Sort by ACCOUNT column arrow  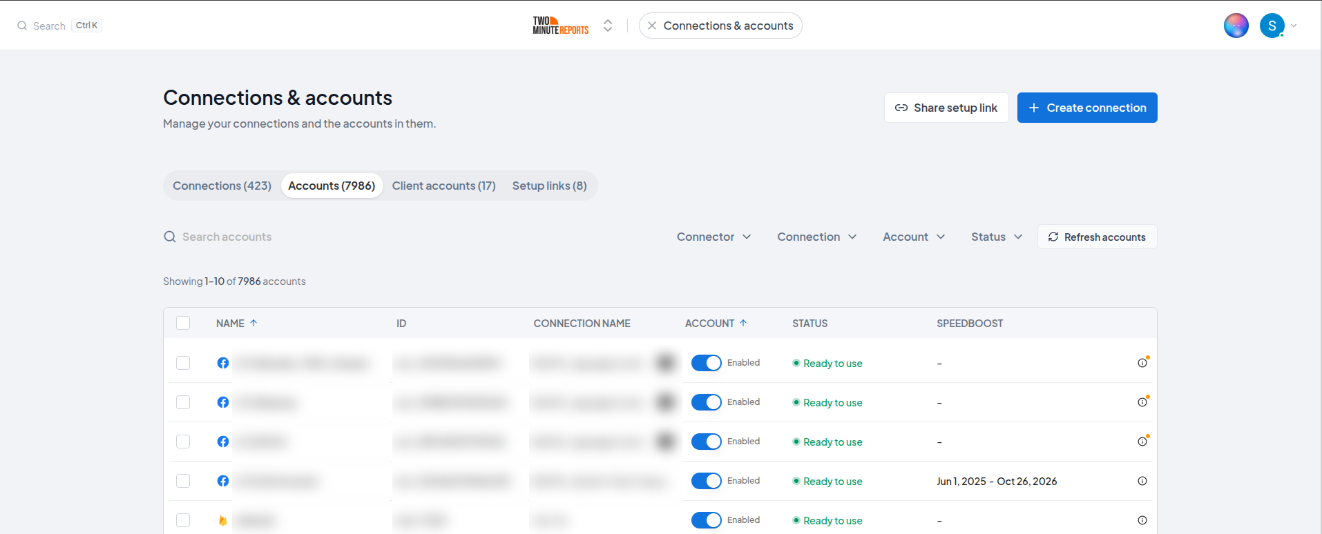click(743, 323)
